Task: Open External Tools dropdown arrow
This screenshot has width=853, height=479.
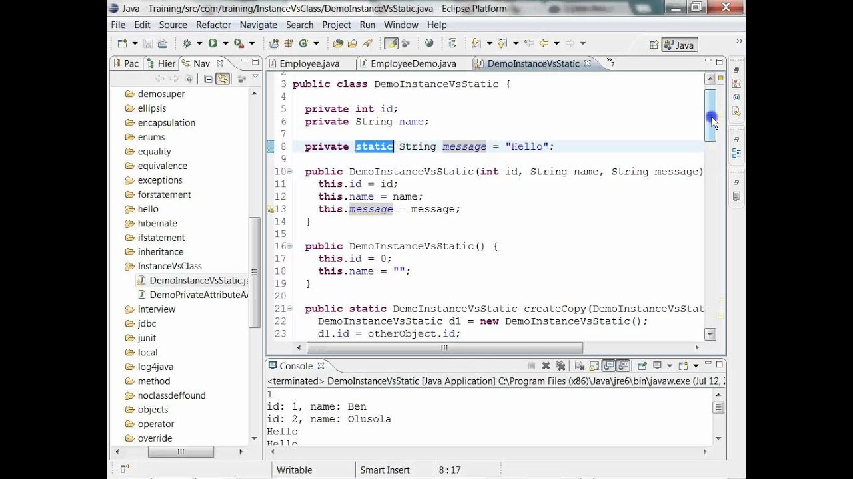Action: (252, 43)
